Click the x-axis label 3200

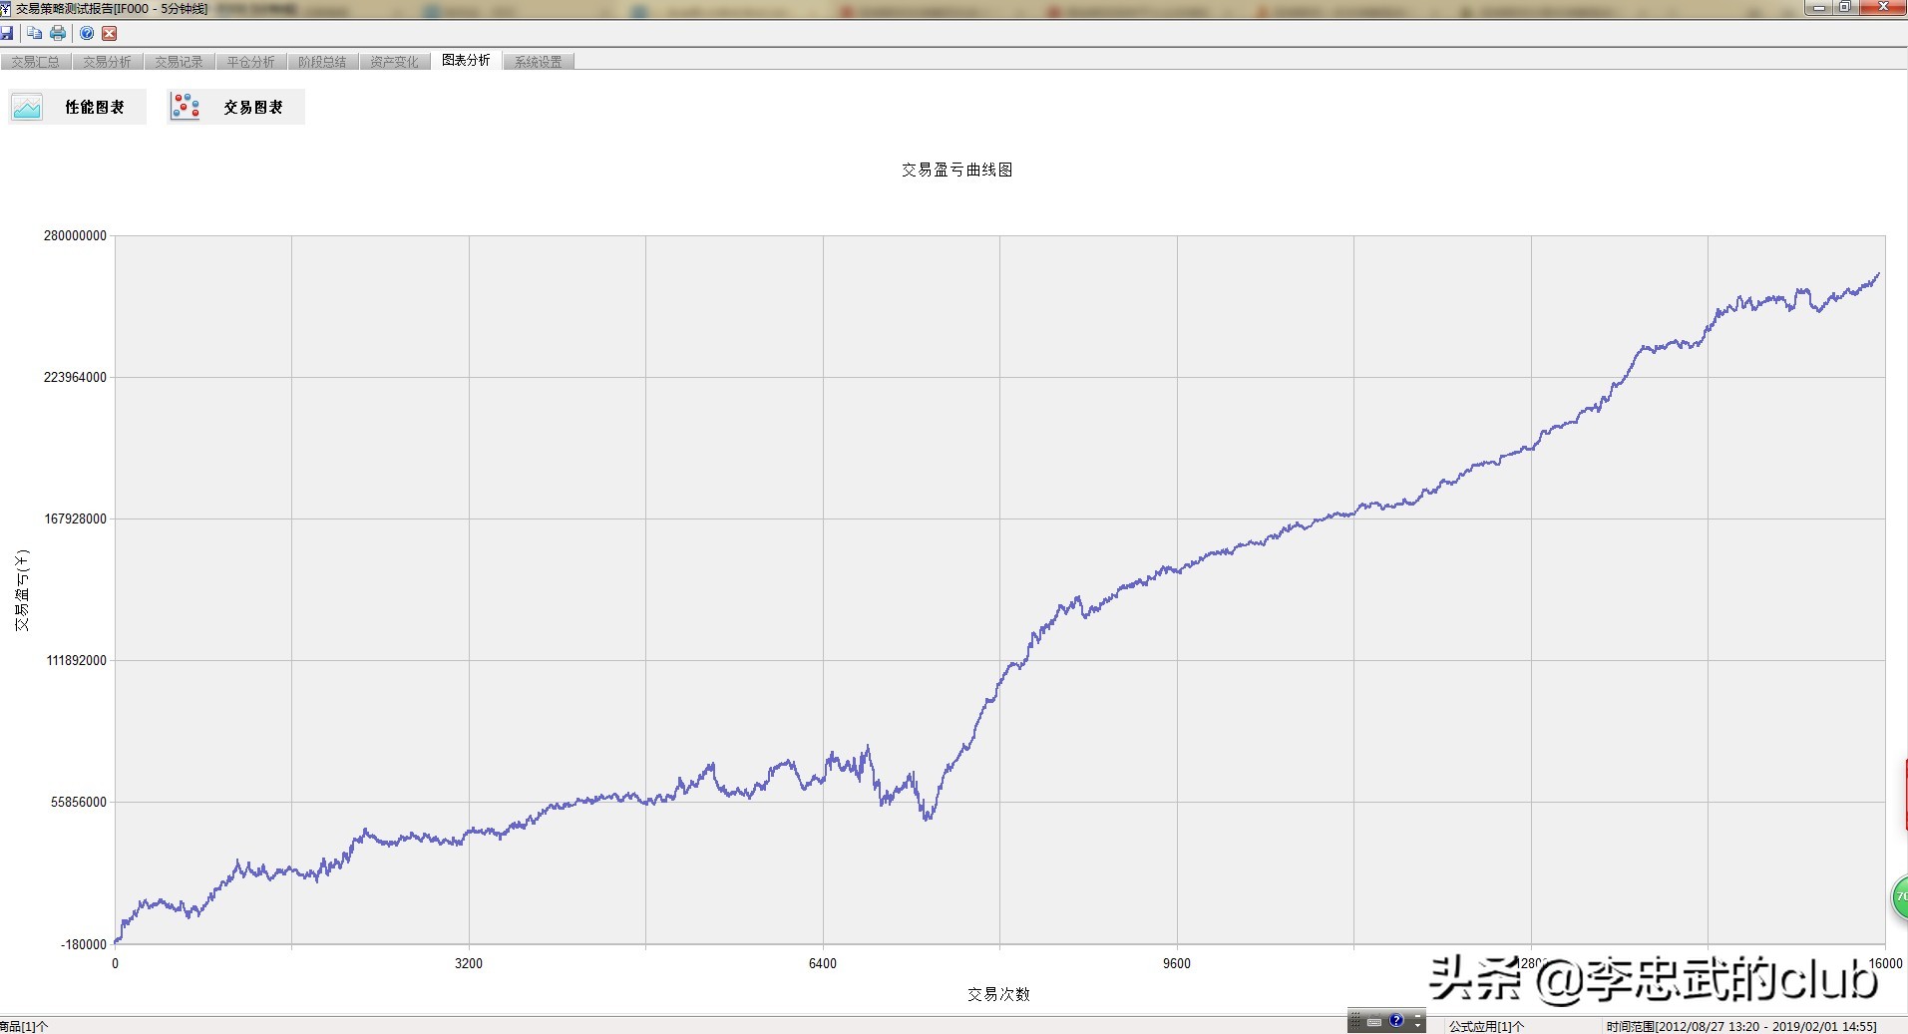point(469,964)
